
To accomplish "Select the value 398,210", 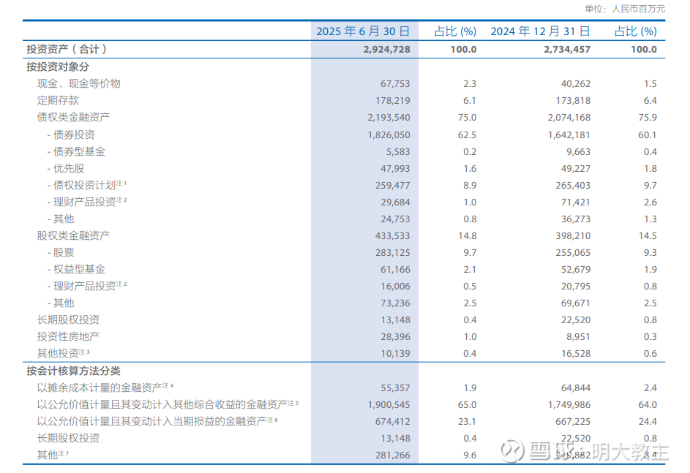I will [573, 236].
